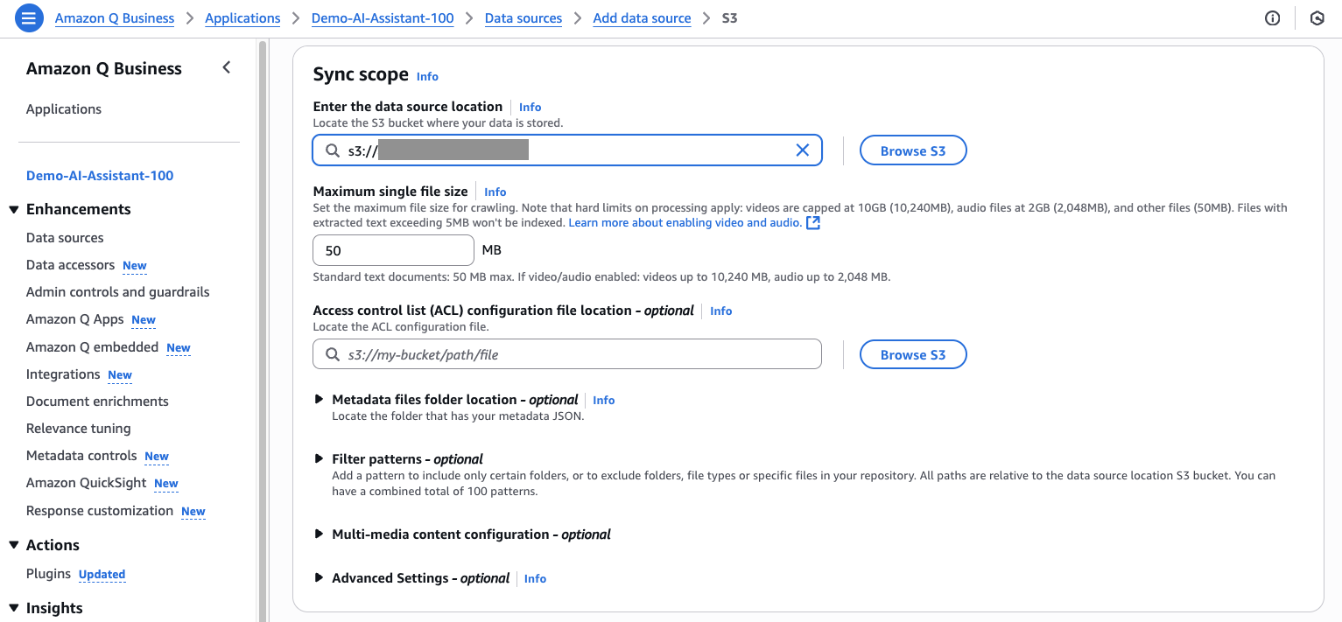Open Demo-AI-Assistant-100 breadcrumb
Viewport: 1342px width, 622px height.
pos(383,18)
